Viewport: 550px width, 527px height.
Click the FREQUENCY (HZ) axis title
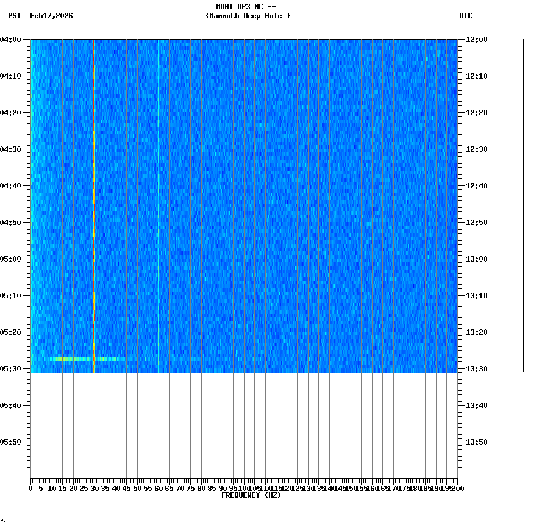tap(252, 495)
